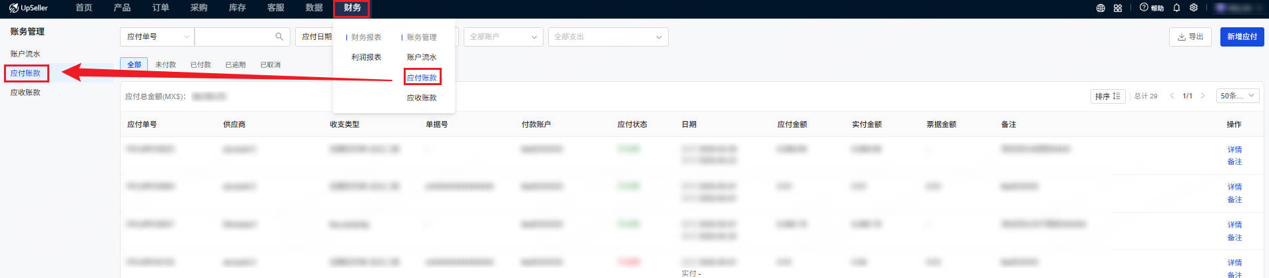Click the 备注 column header
The image size is (1269, 278).
click(1009, 124)
